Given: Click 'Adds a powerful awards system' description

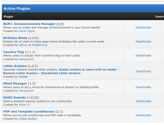Looking at the screenshot, I should 38,101.
